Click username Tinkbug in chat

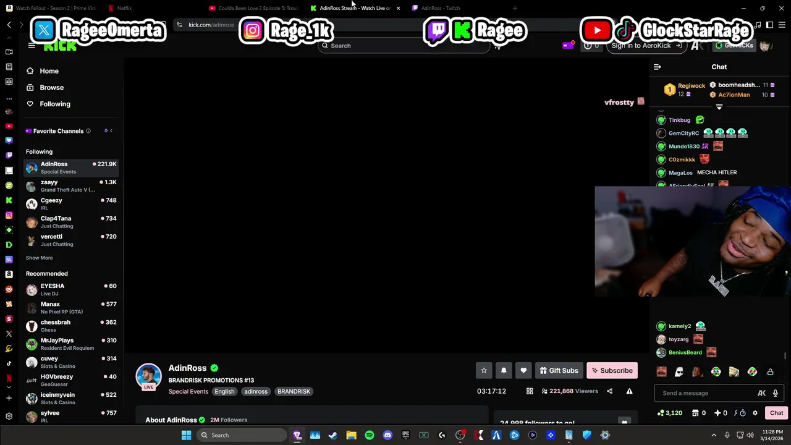[679, 120]
